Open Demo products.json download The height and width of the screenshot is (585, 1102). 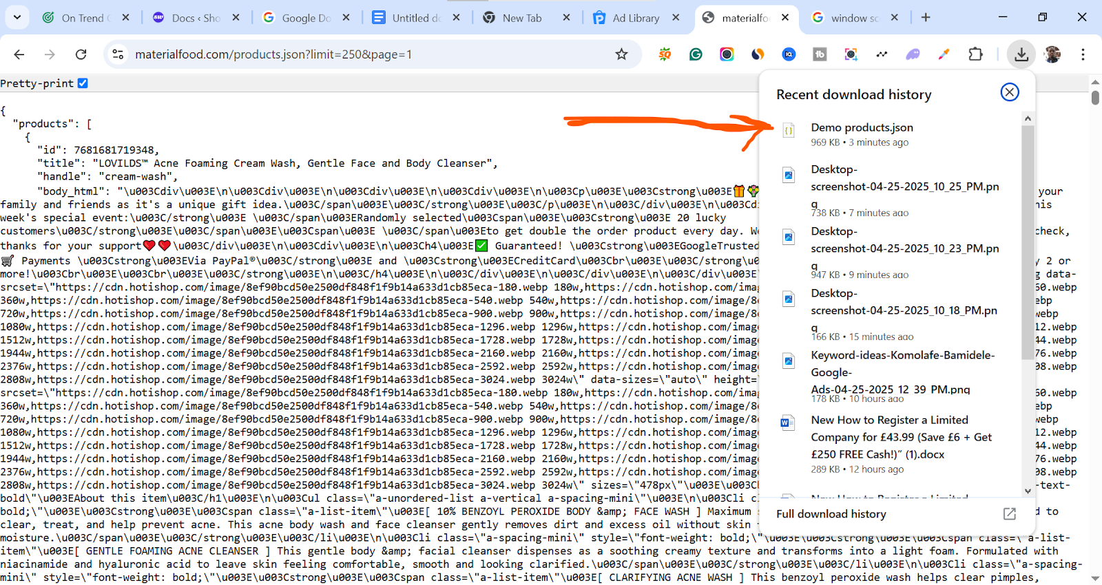click(x=892, y=134)
